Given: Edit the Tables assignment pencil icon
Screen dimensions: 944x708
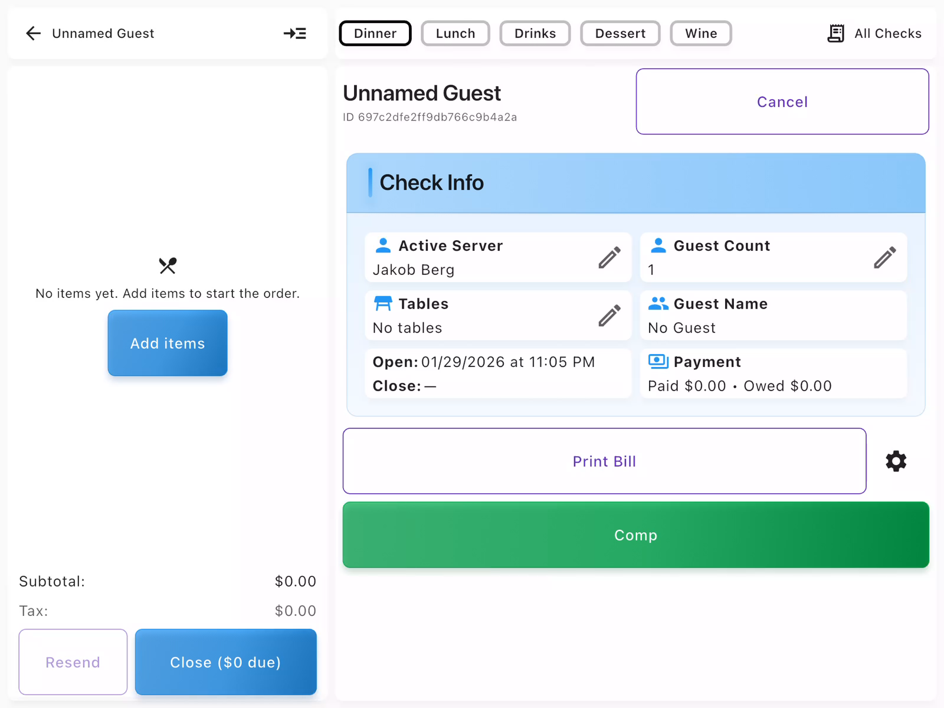Looking at the screenshot, I should [609, 316].
